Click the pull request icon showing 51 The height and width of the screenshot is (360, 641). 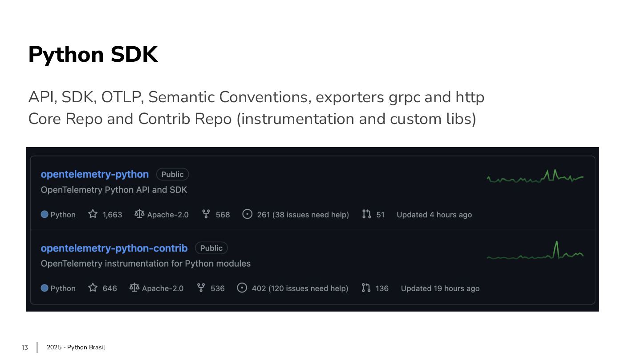point(366,214)
